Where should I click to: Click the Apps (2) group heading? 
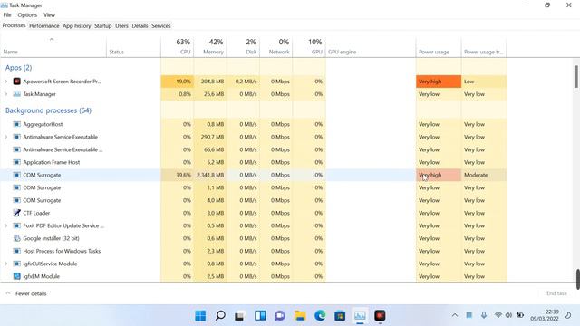point(18,68)
